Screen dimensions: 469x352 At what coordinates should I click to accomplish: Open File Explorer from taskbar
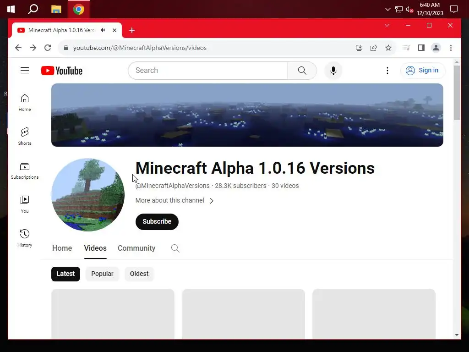coord(56,9)
